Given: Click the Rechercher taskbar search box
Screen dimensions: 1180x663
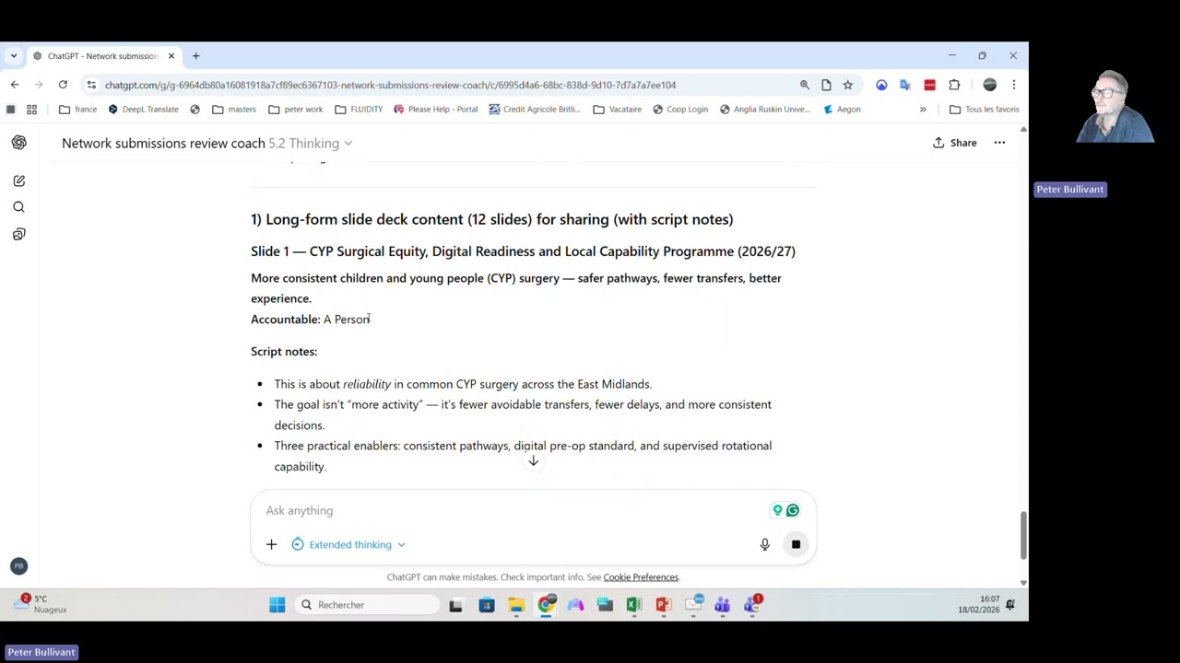Looking at the screenshot, I should point(369,605).
